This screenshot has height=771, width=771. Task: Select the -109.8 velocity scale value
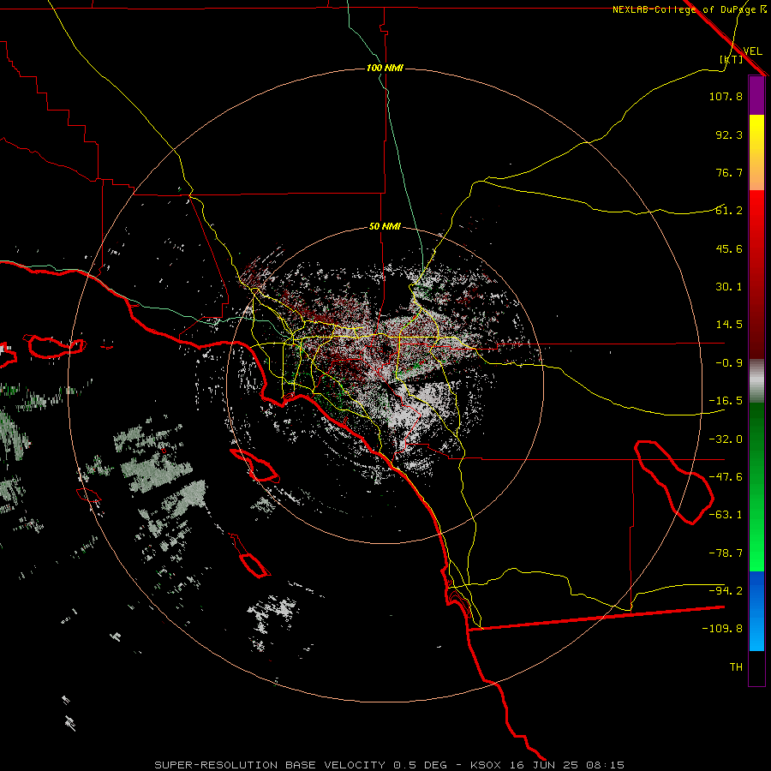(x=722, y=629)
